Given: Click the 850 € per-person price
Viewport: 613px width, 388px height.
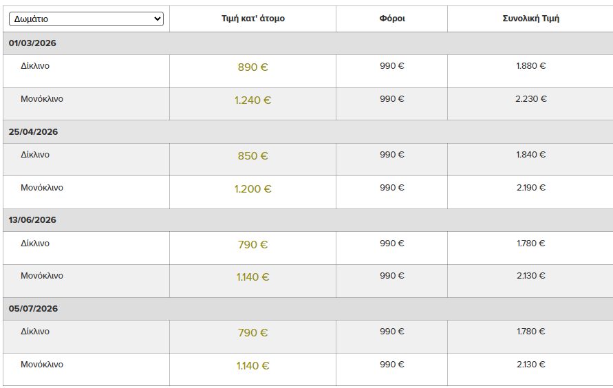Looking at the screenshot, I should point(252,156).
